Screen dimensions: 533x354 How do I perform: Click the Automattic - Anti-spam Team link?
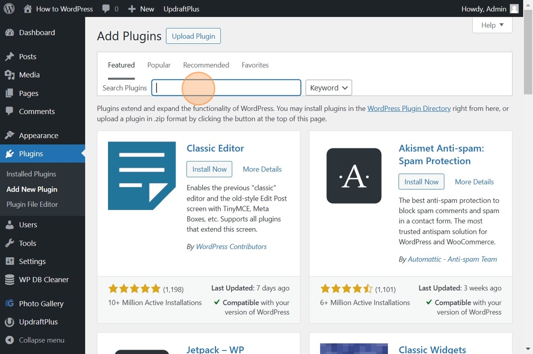point(452,259)
